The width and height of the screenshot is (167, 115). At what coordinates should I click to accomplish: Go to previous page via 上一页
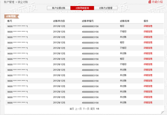(78, 109)
